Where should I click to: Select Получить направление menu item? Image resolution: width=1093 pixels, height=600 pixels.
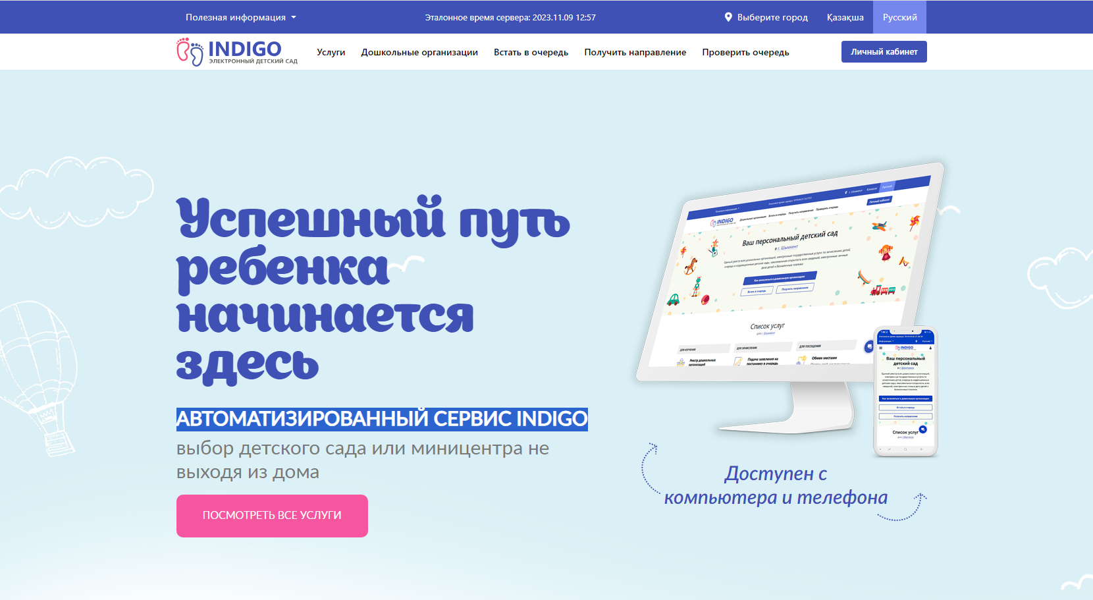635,52
